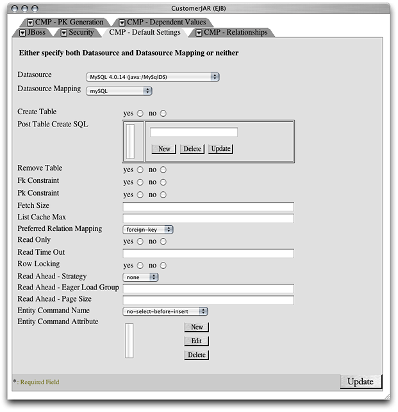Open Entity Command Name dropdown
398x412 pixels.
165,311
